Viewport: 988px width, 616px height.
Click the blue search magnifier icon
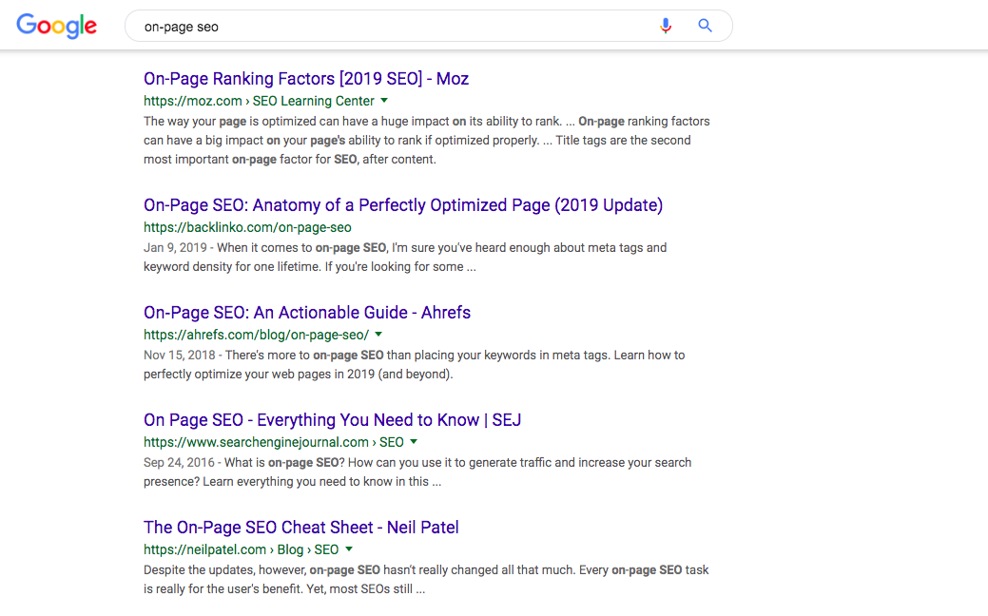[705, 25]
